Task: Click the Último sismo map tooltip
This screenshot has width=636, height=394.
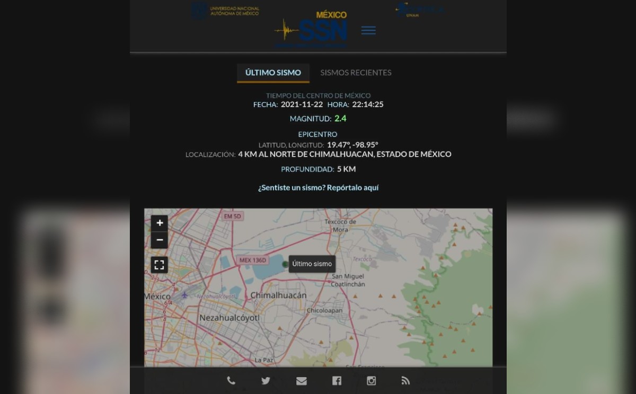Action: [x=312, y=264]
